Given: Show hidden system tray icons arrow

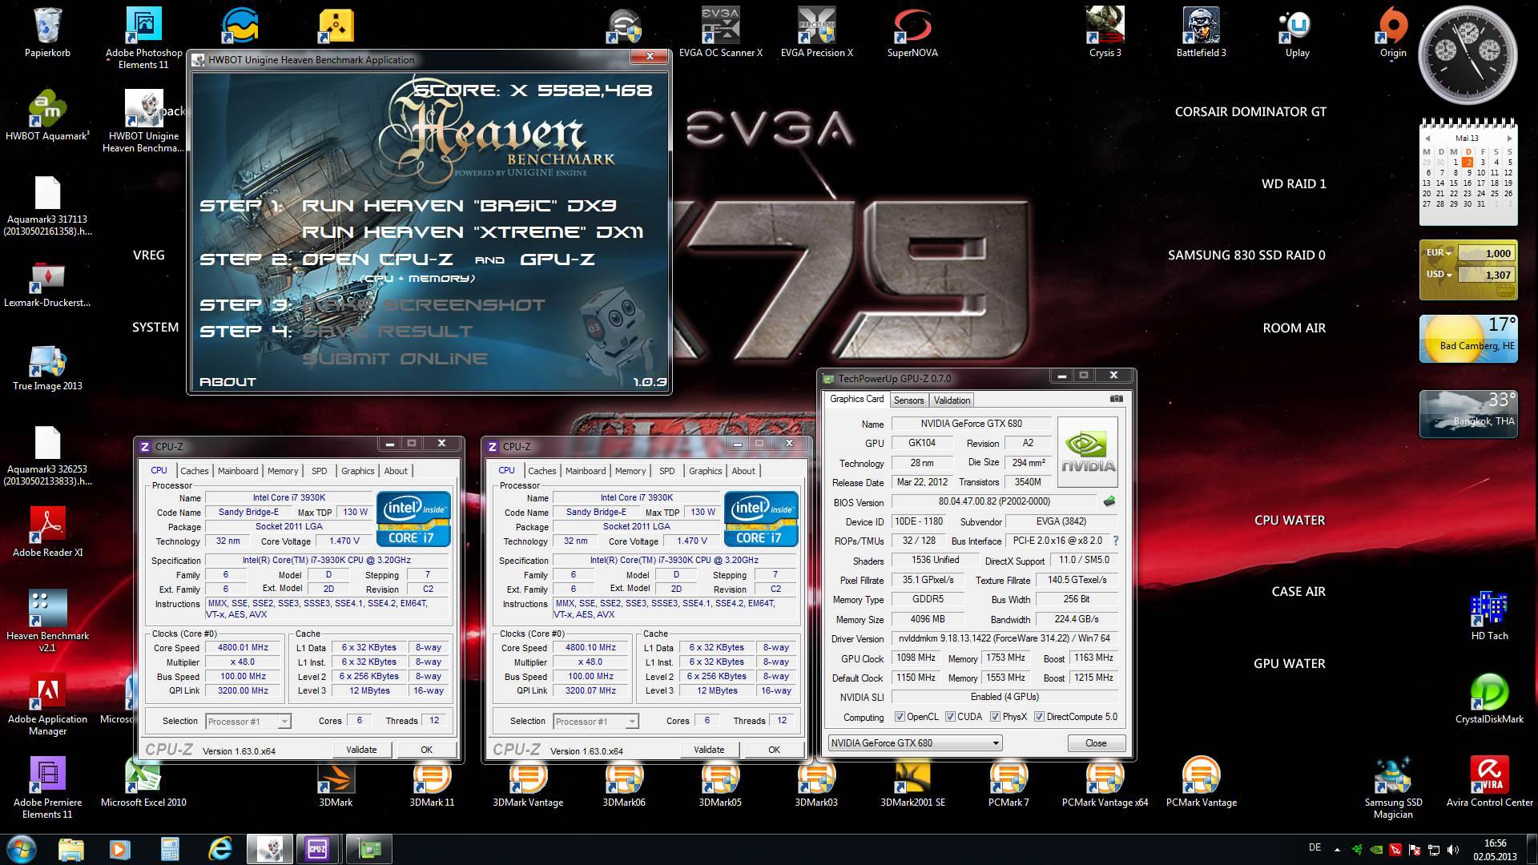Looking at the screenshot, I should tap(1336, 849).
